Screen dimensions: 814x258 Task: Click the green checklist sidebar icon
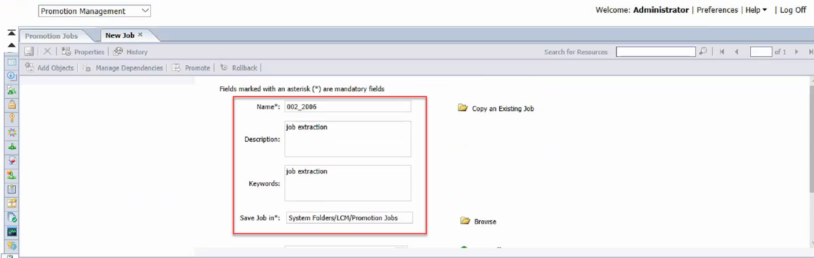tap(12, 90)
